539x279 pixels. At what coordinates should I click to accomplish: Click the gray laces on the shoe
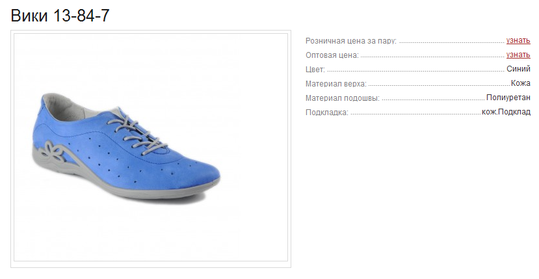[x=141, y=133]
